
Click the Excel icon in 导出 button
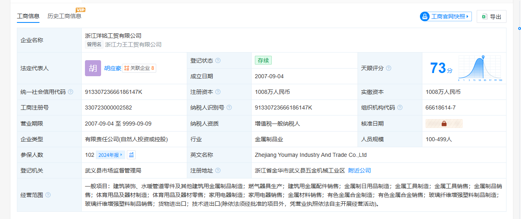point(485,16)
